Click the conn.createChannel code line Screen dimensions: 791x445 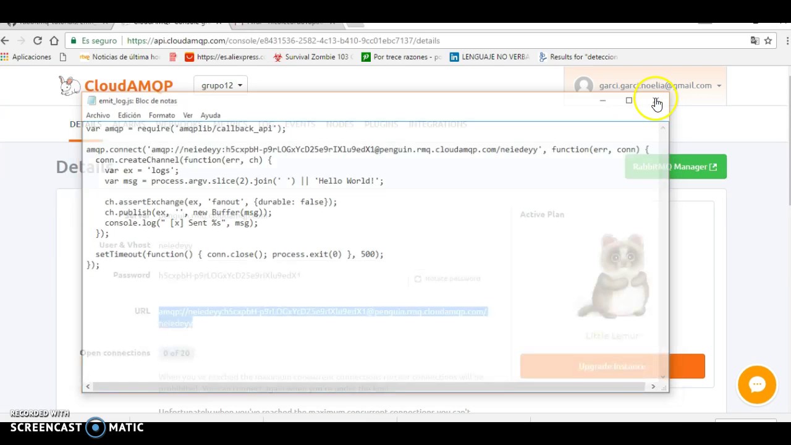(x=184, y=160)
